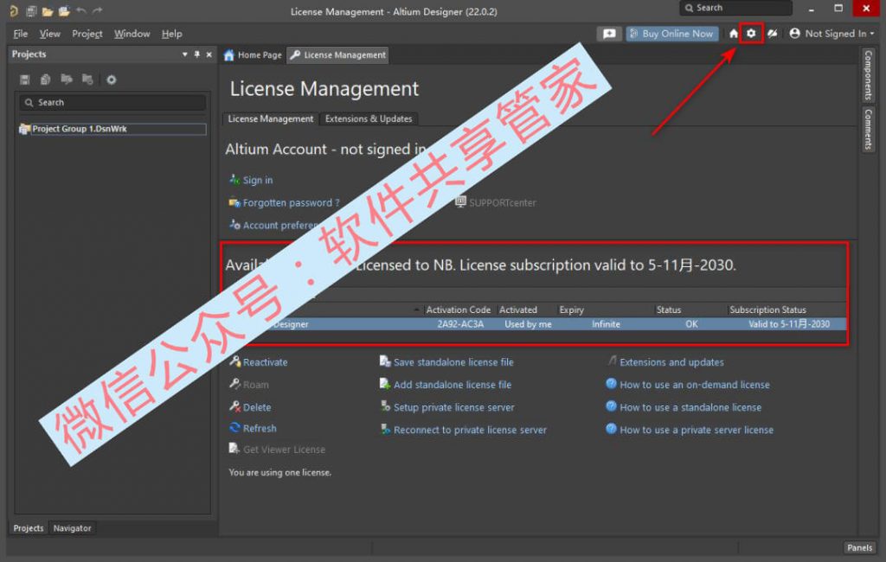Select Project Group 1.DsnWrk
The width and height of the screenshot is (886, 562).
[112, 129]
